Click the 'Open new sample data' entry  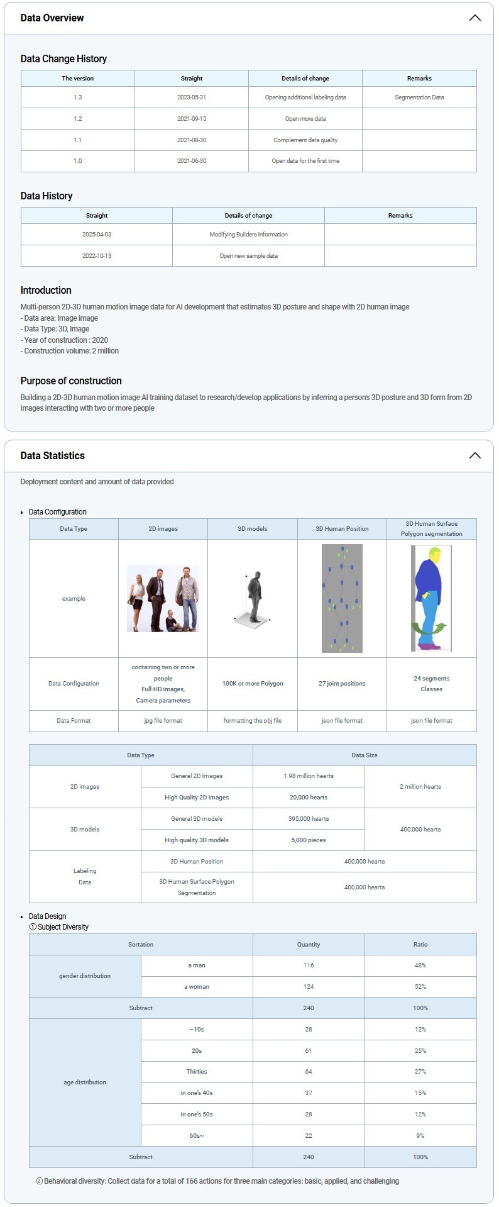point(248,256)
